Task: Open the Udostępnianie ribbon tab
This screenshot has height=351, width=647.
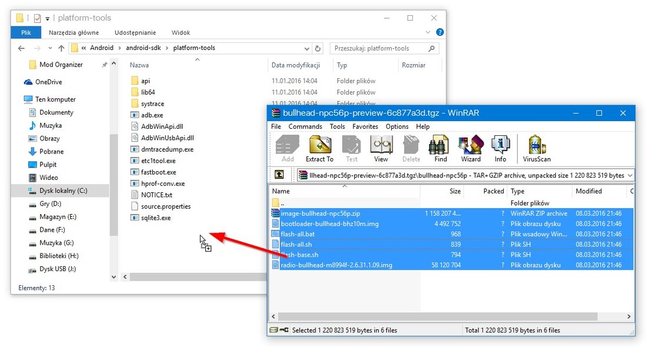Action: tap(135, 32)
